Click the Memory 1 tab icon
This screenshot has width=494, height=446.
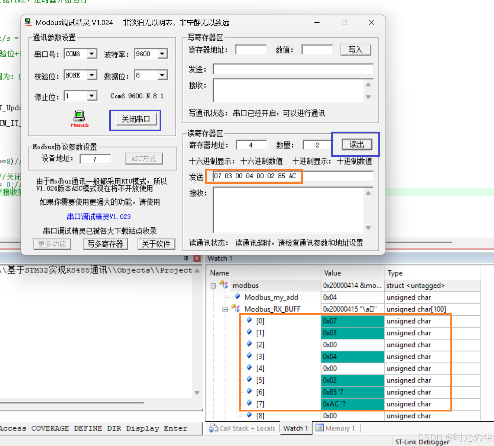320,428
